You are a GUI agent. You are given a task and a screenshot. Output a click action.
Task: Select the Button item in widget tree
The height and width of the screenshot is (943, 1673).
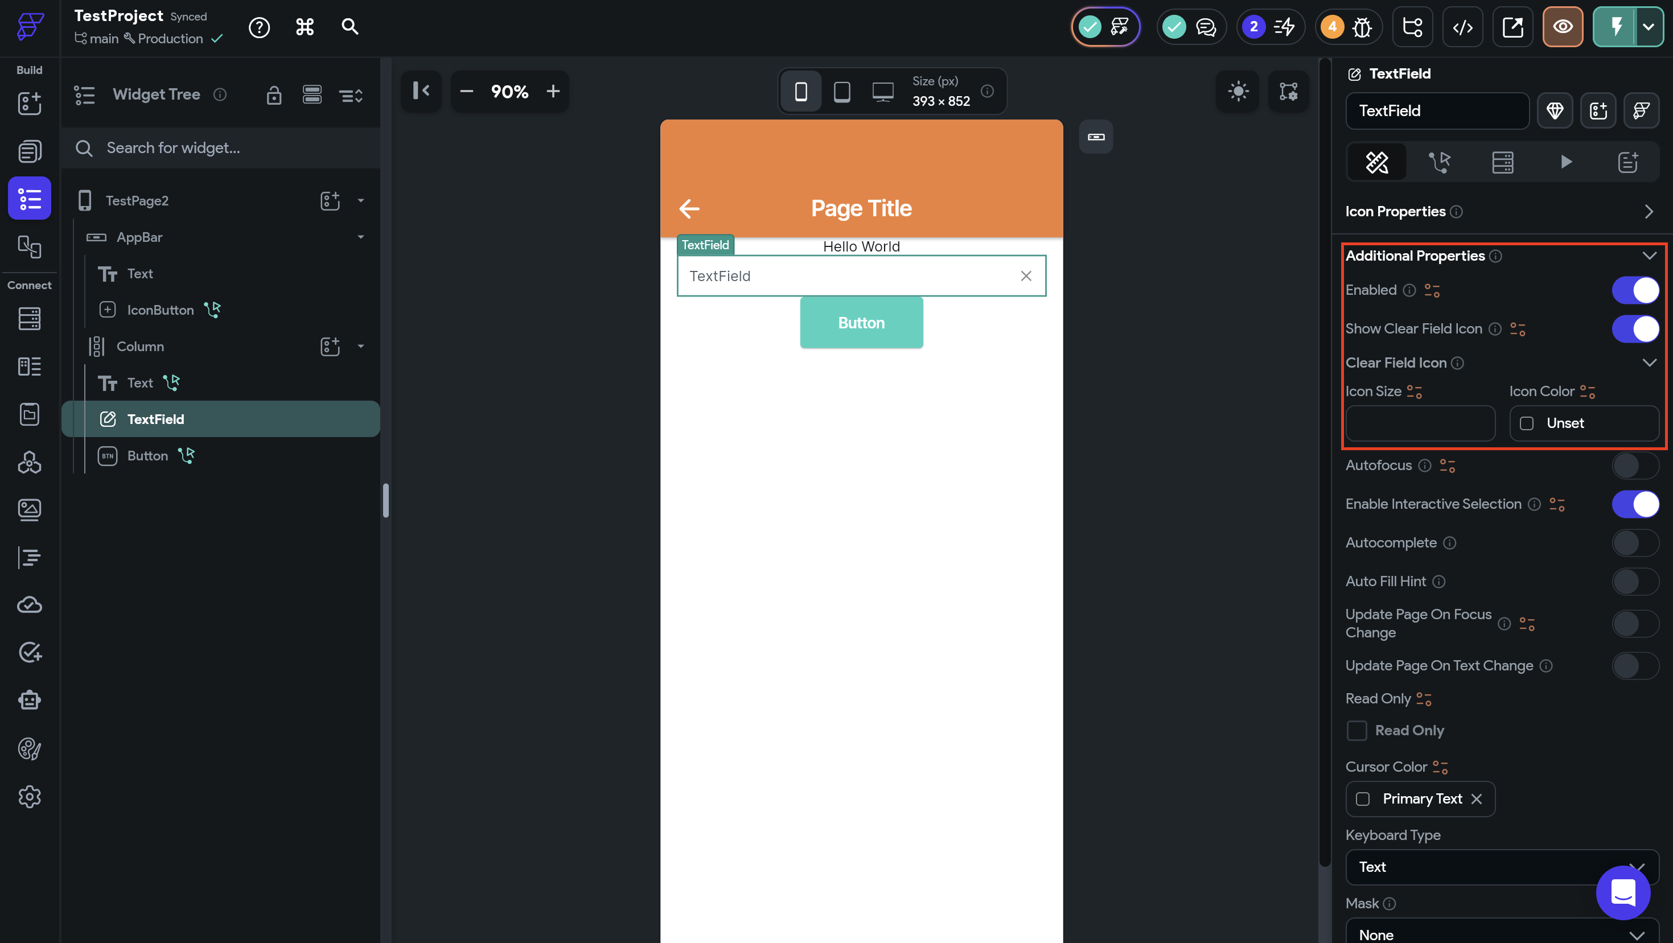pos(147,456)
